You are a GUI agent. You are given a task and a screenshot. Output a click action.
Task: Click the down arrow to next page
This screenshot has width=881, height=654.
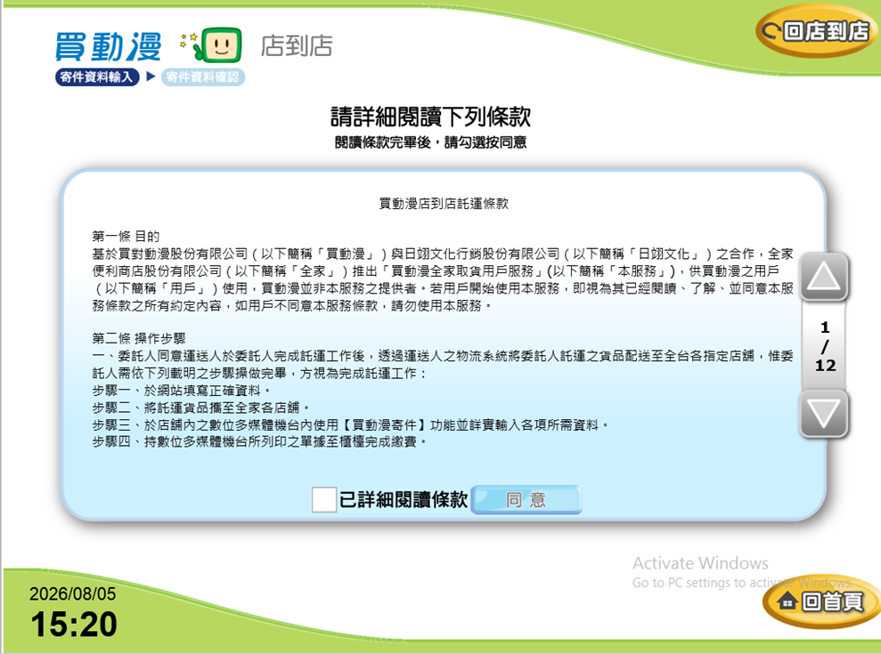pos(824,414)
